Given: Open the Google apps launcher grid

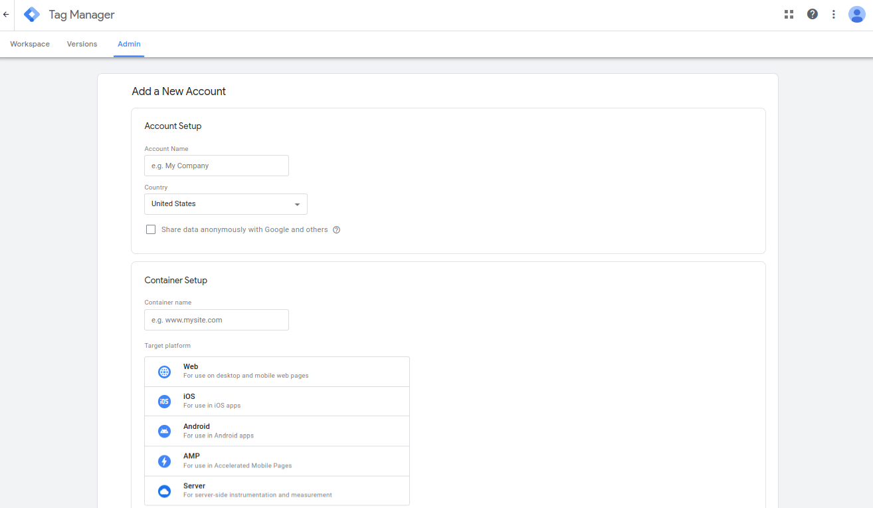Looking at the screenshot, I should [x=789, y=13].
